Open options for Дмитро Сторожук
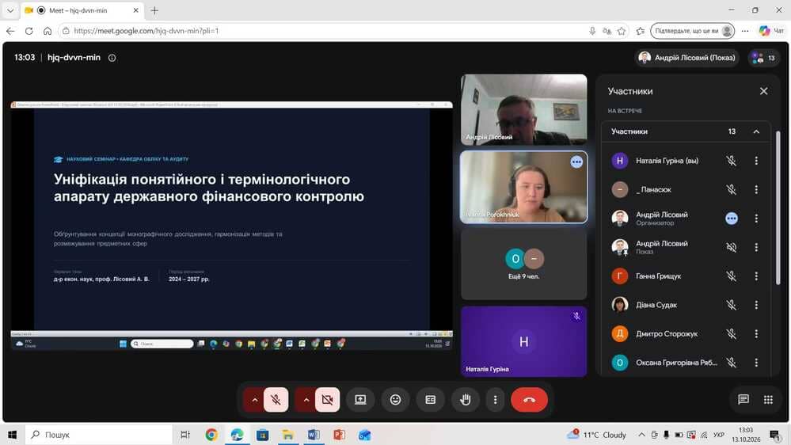791x445 pixels. pos(756,333)
